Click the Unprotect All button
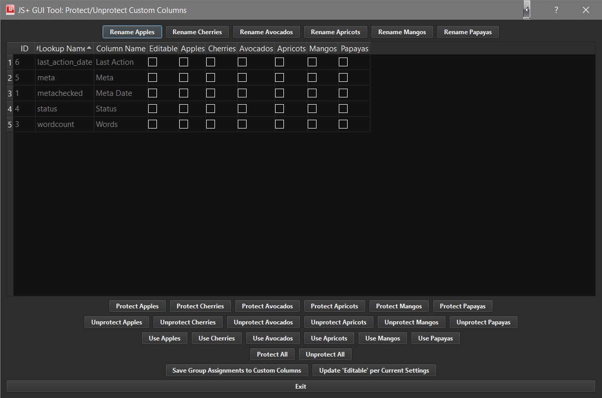This screenshot has width=602, height=398. pos(325,354)
